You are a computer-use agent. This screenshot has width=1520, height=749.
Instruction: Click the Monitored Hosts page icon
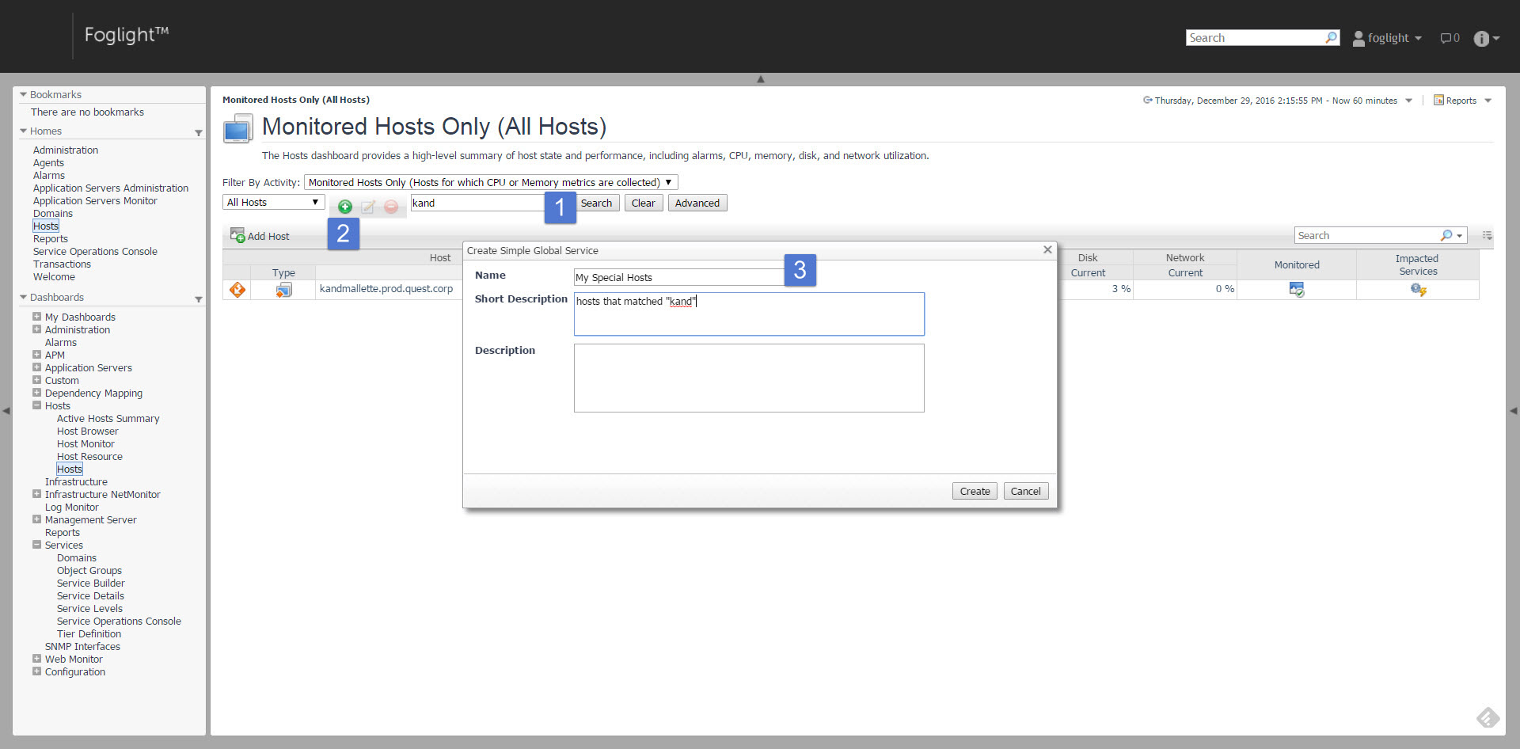[238, 128]
